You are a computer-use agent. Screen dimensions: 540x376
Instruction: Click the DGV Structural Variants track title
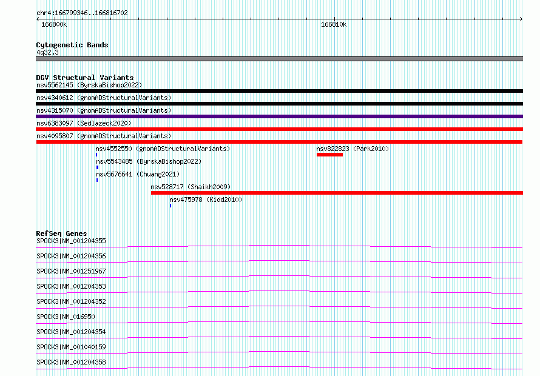85,78
